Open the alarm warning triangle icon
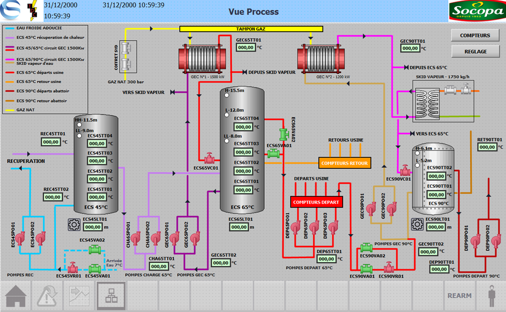506x312 pixels. [46, 296]
